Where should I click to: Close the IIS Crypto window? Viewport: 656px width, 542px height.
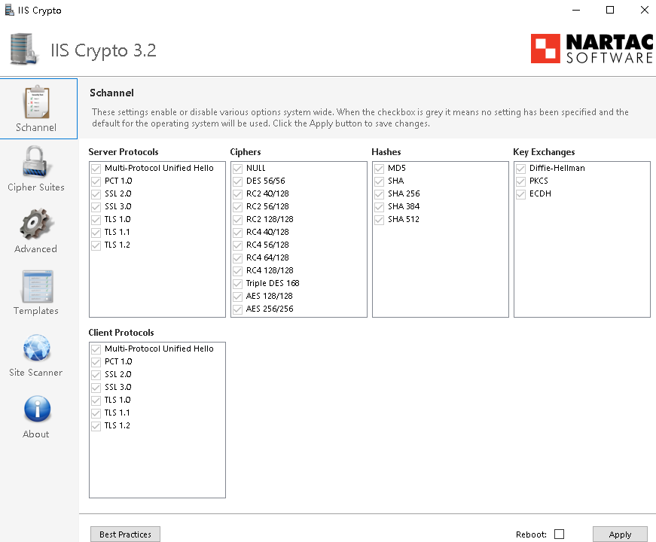coord(644,10)
